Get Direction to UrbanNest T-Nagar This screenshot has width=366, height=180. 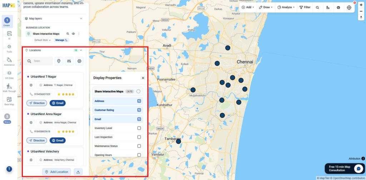point(37,103)
